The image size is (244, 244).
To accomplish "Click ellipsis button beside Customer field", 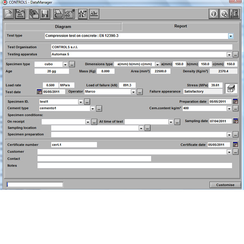I will tap(235, 152).
